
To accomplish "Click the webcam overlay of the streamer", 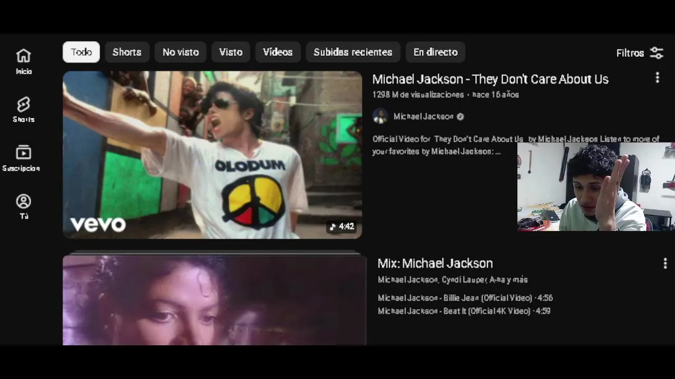I will (x=596, y=187).
